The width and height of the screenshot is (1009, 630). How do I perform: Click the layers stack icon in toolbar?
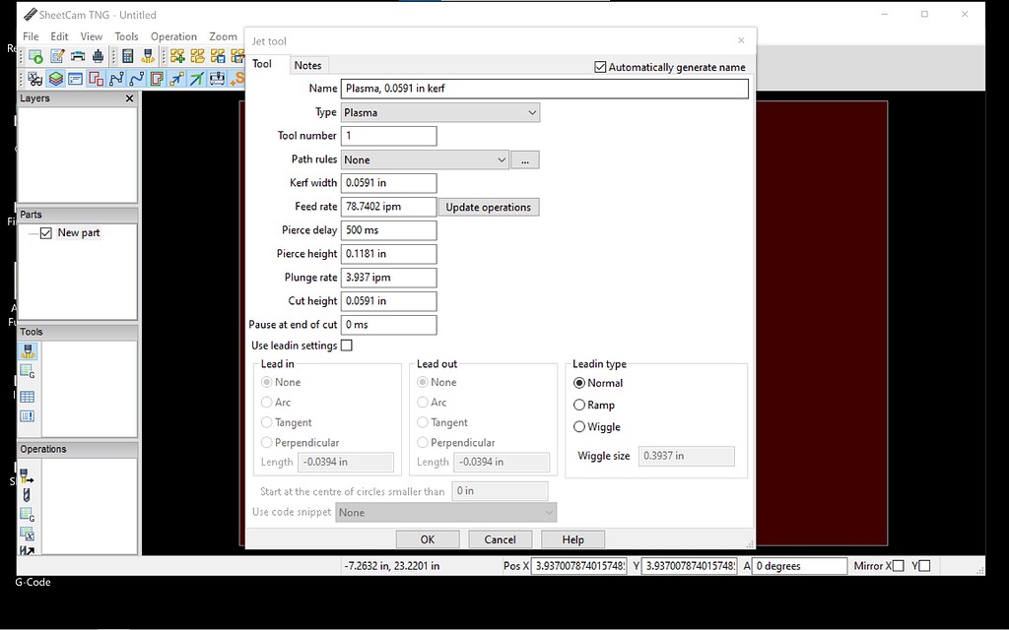[55, 79]
